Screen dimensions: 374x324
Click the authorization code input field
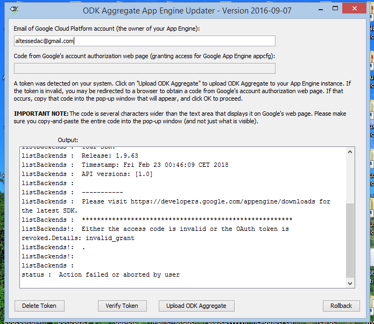(x=145, y=68)
